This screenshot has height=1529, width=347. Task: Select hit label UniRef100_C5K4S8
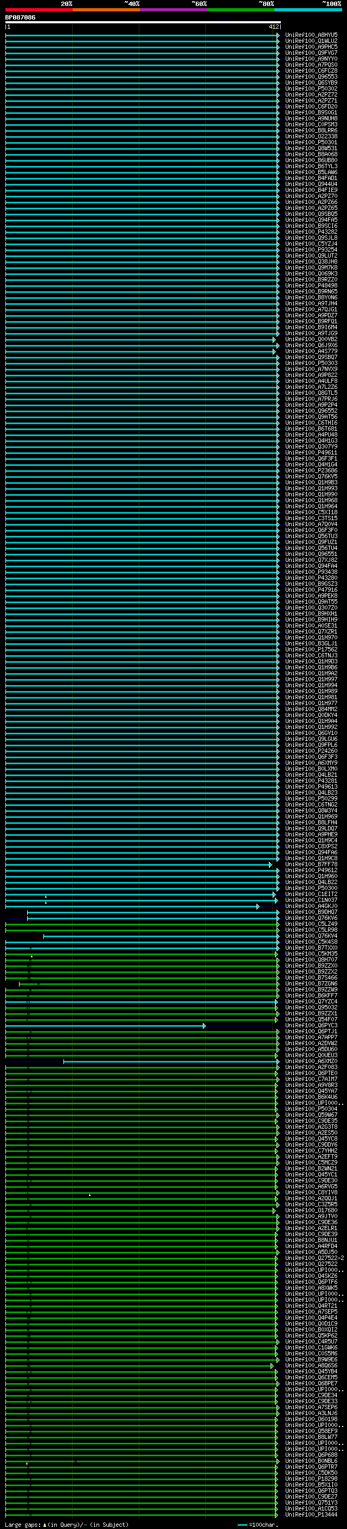tap(311, 942)
